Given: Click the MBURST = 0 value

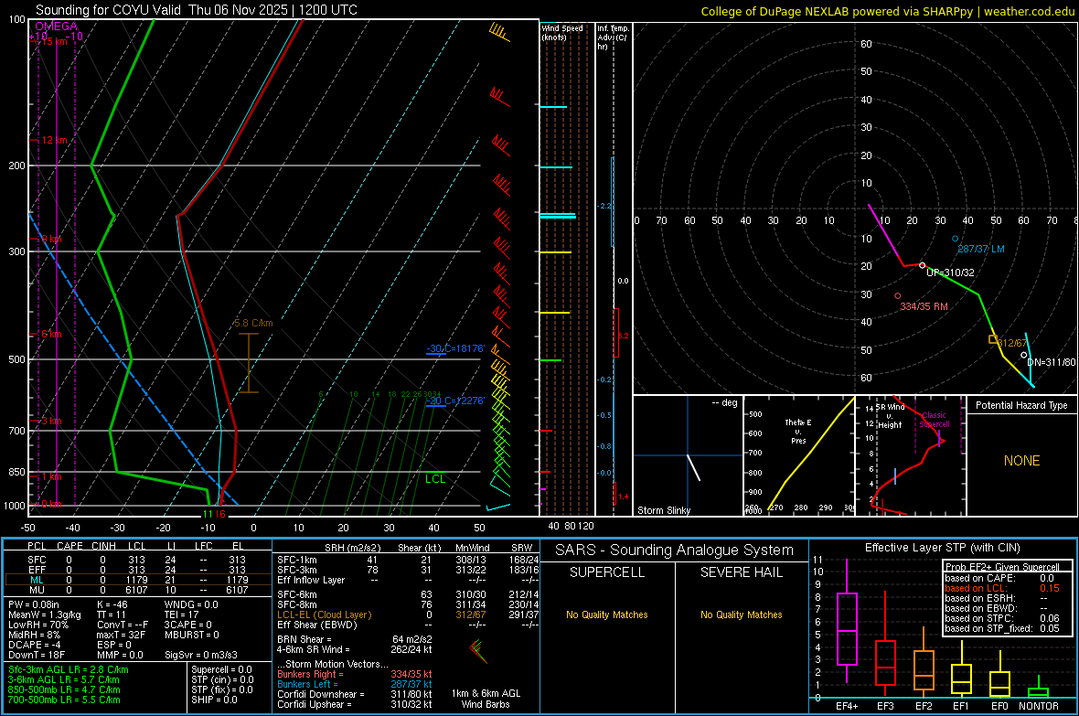Looking at the screenshot, I should [x=191, y=635].
